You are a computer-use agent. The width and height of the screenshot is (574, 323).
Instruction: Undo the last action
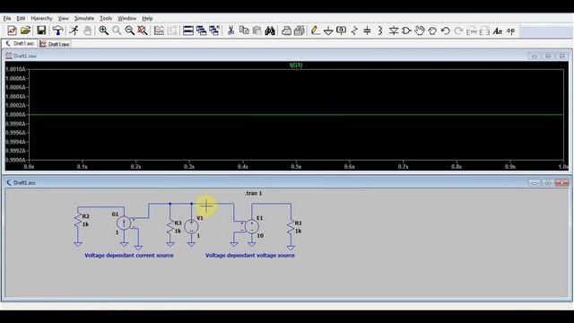[446, 31]
